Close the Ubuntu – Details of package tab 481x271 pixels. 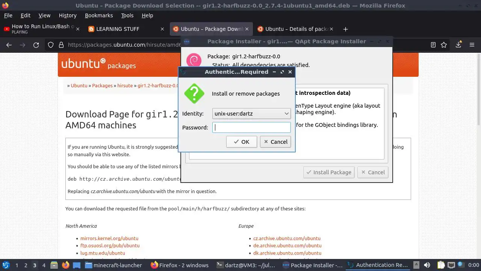coord(332,29)
